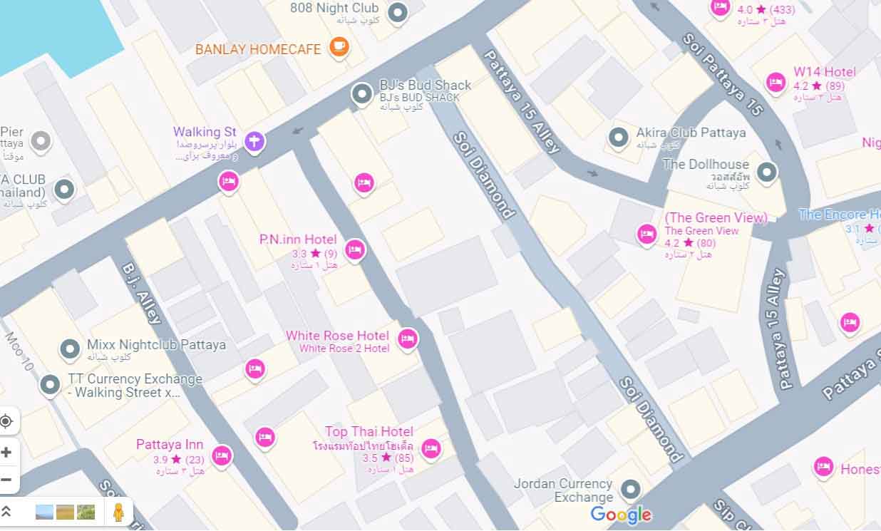
Task: Zoom in with the plus button
Action: click(x=6, y=452)
